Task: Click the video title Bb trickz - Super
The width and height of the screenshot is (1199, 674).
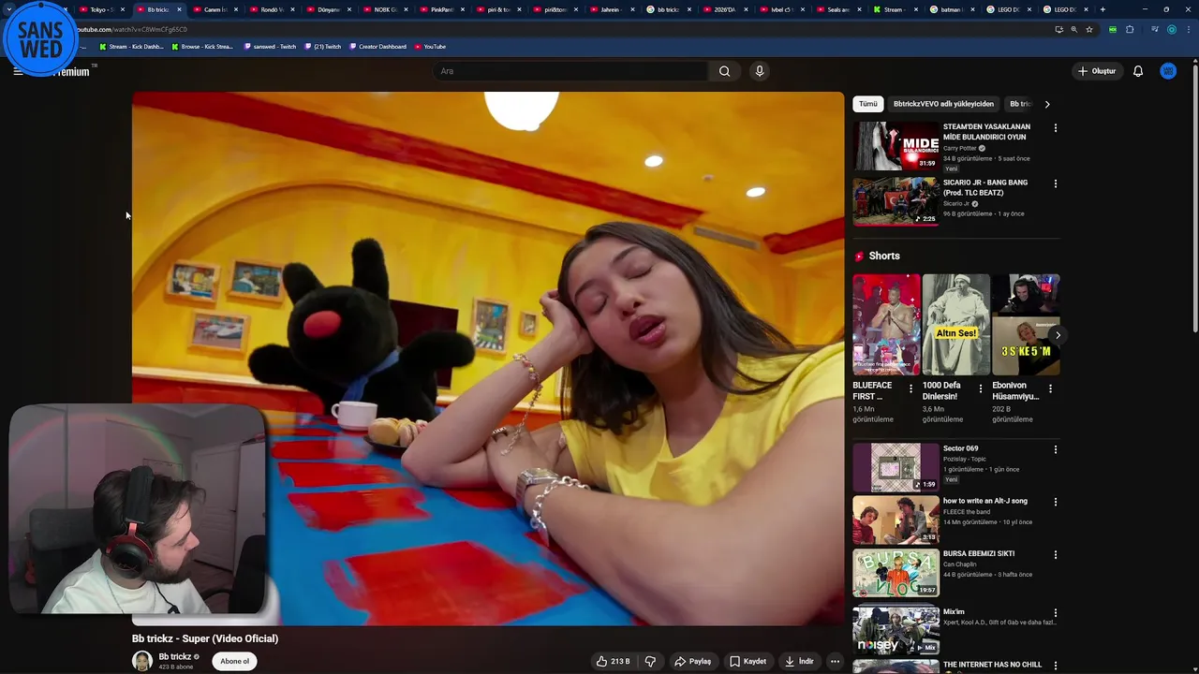Action: point(205,638)
